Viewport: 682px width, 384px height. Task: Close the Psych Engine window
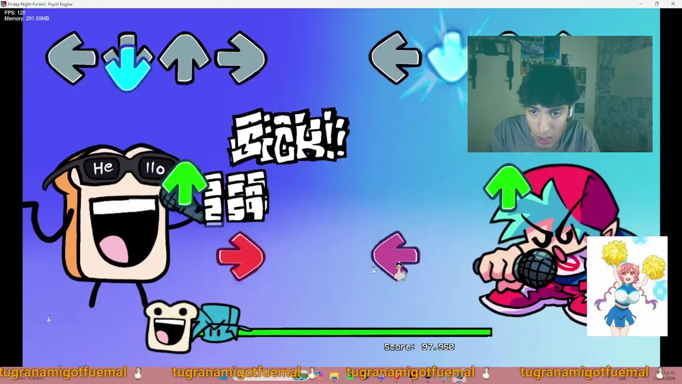pos(673,4)
